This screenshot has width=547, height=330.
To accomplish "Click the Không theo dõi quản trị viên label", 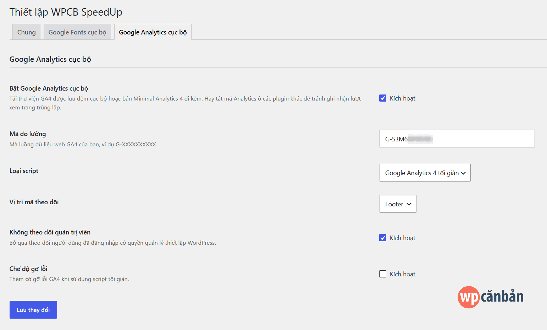I will tap(50, 232).
